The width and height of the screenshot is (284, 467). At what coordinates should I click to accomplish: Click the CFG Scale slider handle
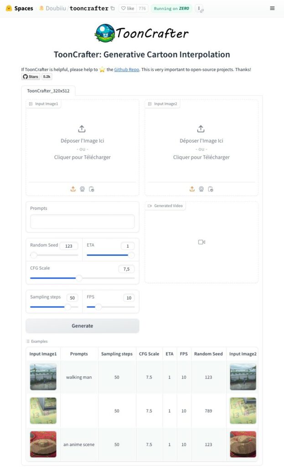click(79, 278)
